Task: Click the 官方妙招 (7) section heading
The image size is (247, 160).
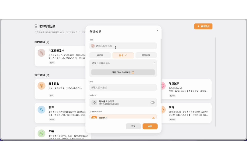Action: coord(42,75)
